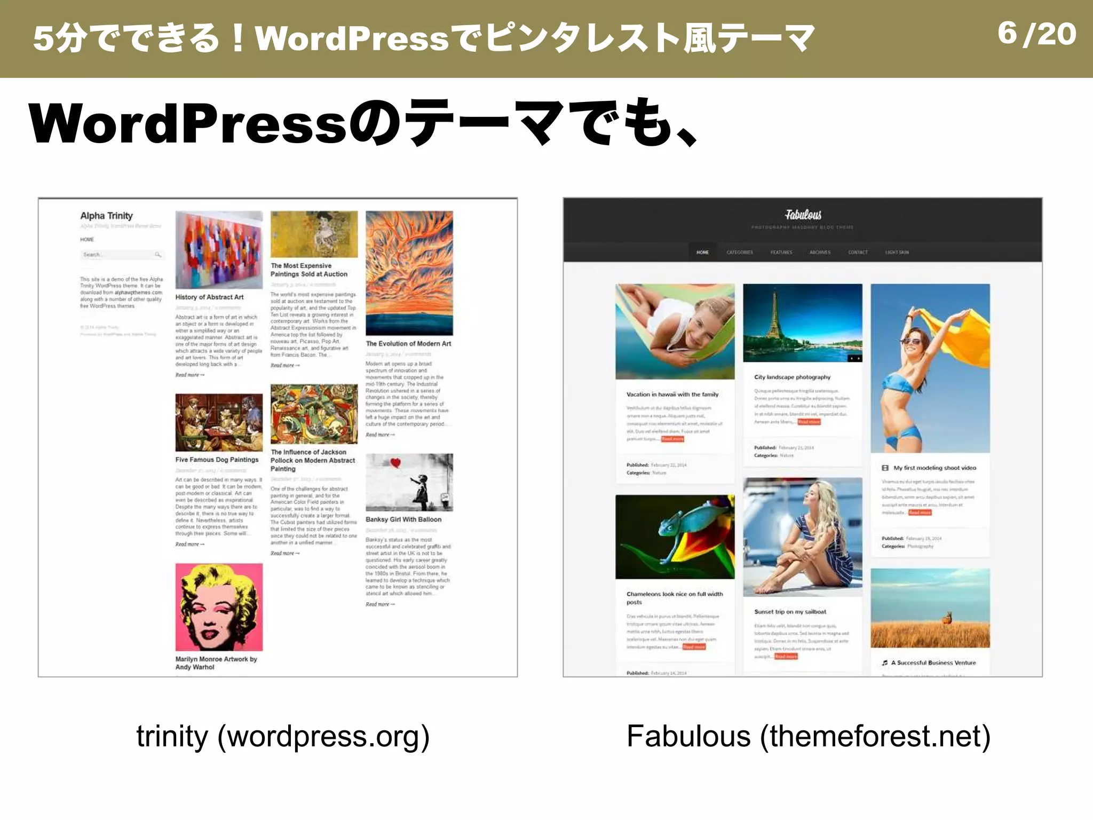The width and height of the screenshot is (1093, 820).
Task: Click the music note icon beside Successful Business Venture
Action: (885, 663)
